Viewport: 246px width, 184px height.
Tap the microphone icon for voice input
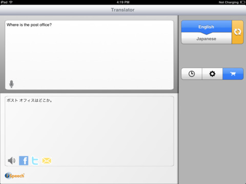(x=11, y=84)
